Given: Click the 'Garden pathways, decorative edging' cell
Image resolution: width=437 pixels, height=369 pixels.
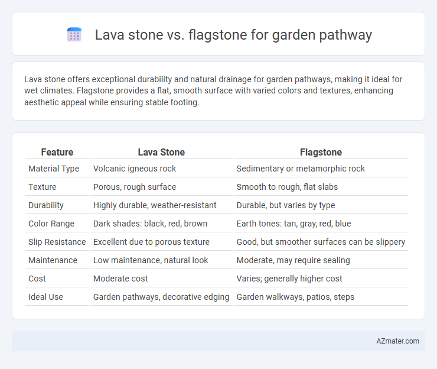Looking at the screenshot, I should tap(161, 297).
